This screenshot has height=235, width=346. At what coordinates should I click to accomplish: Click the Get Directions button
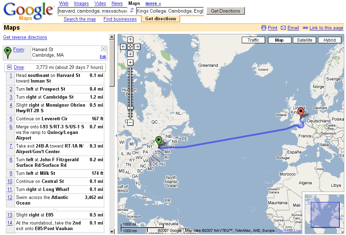(x=226, y=11)
